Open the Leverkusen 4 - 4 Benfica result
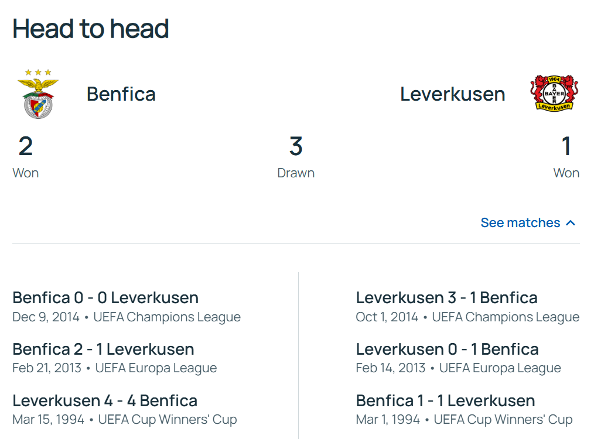 pos(105,400)
